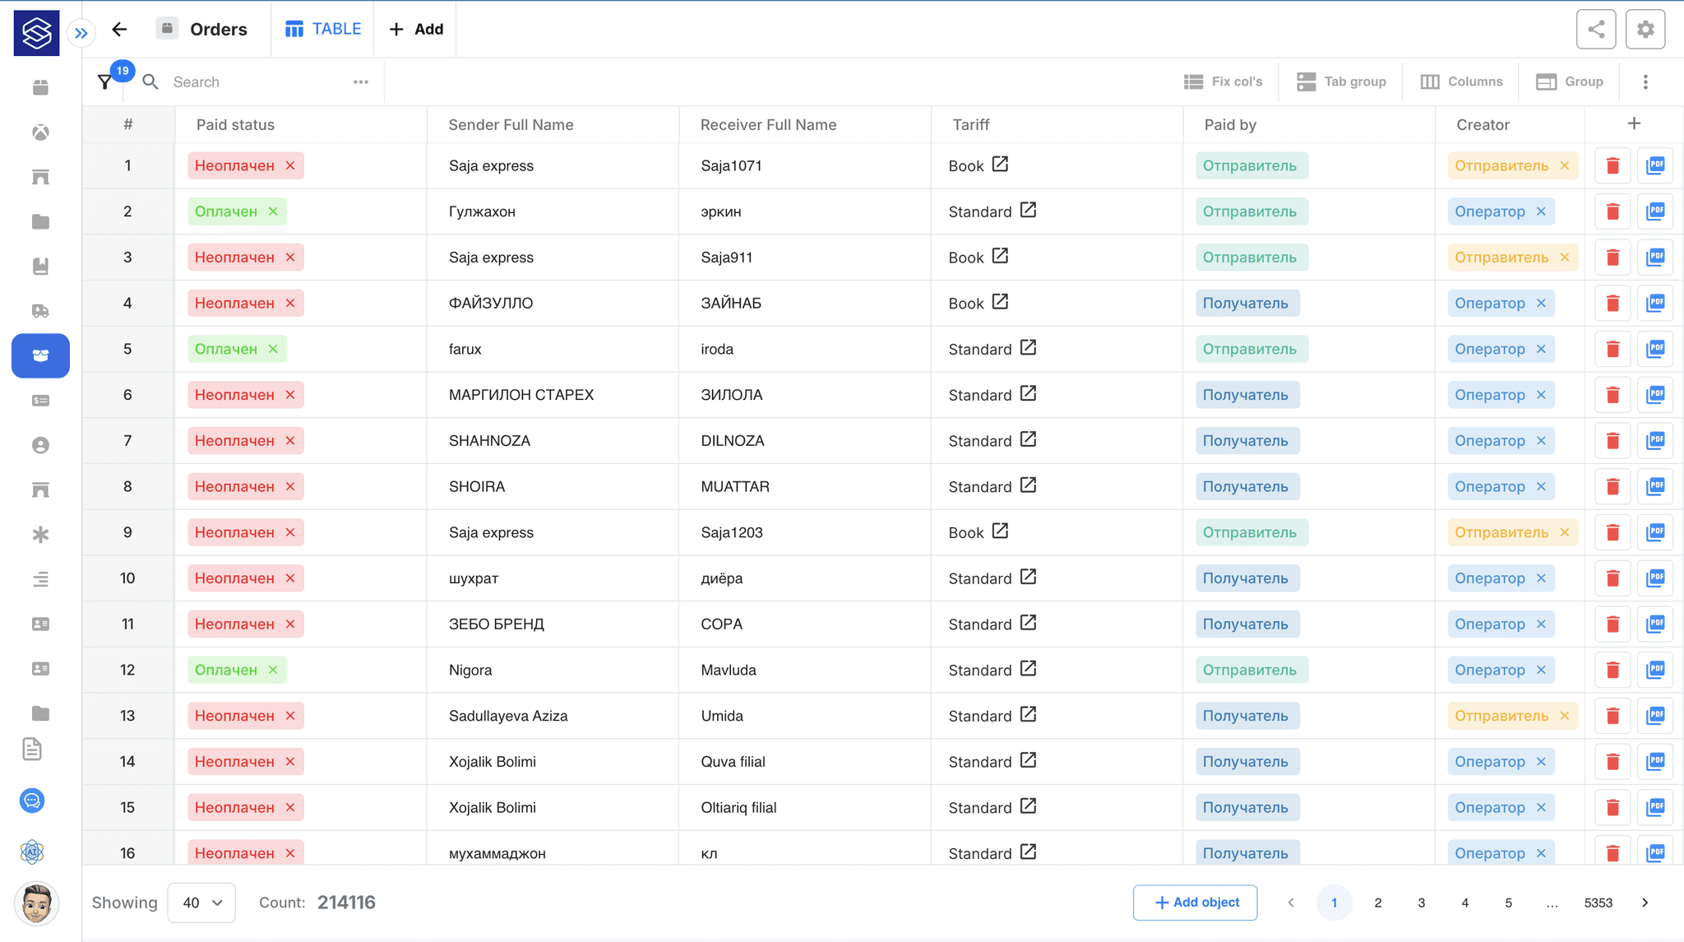
Task: Click the delivery truck sidebar icon
Action: pyautogui.click(x=40, y=311)
